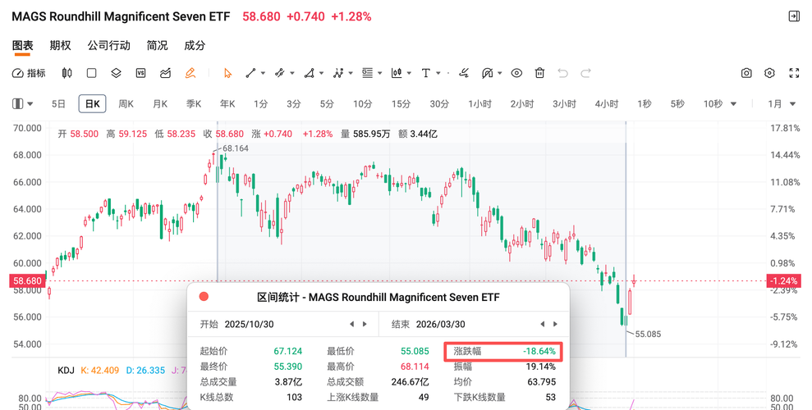The image size is (812, 410).
Task: Click the candlestick chart type icon
Action: [67, 74]
